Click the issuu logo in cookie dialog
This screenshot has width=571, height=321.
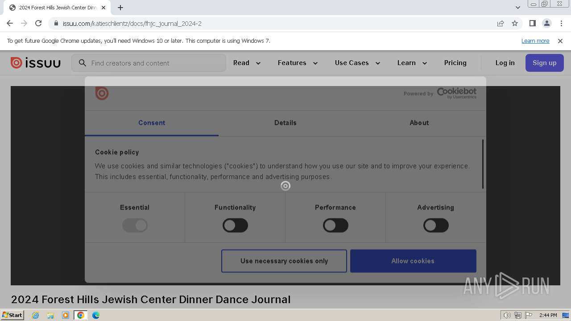pyautogui.click(x=102, y=93)
